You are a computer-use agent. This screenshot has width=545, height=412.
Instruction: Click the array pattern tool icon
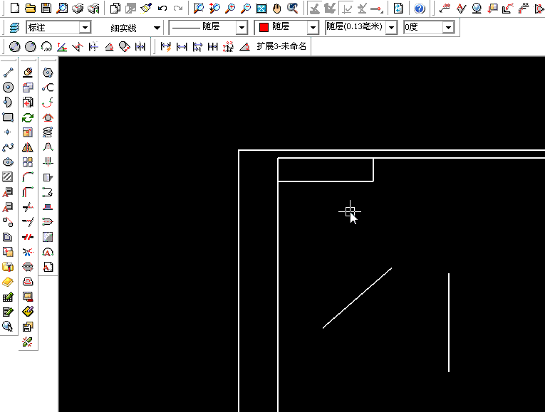(28, 162)
